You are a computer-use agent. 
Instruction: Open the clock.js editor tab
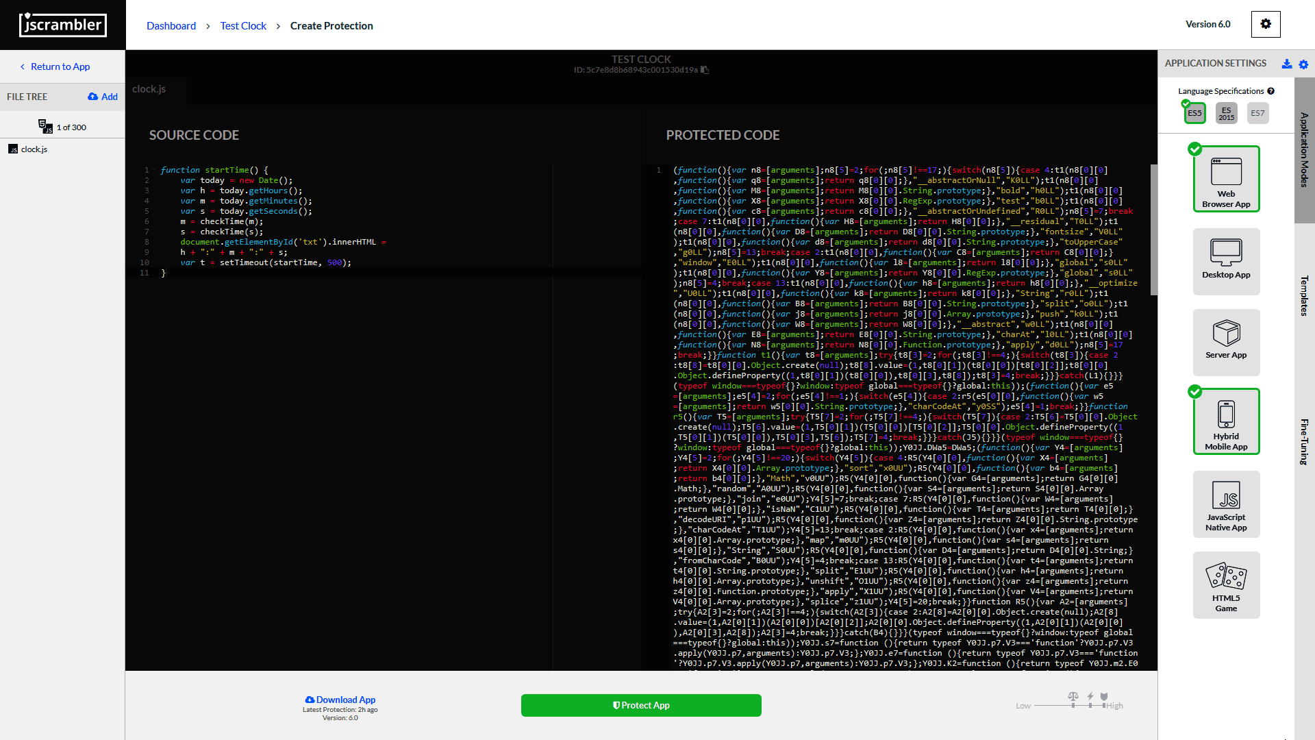pos(149,89)
